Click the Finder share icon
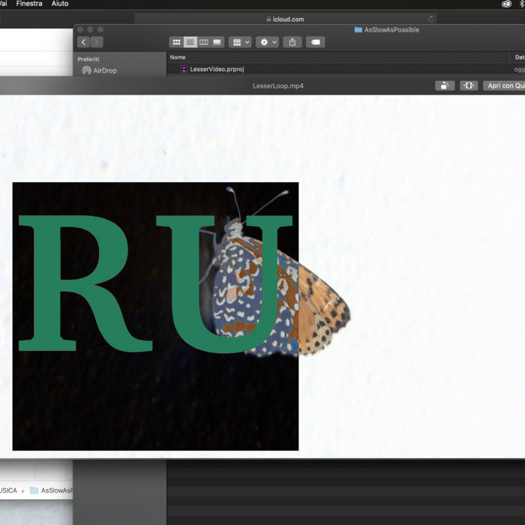 point(293,42)
